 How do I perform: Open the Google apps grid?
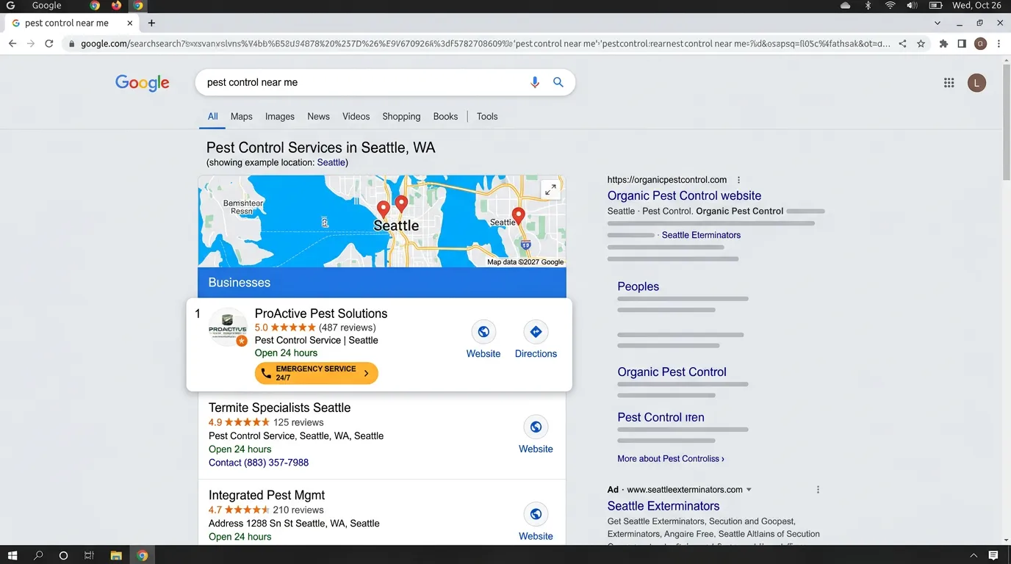[x=949, y=83]
